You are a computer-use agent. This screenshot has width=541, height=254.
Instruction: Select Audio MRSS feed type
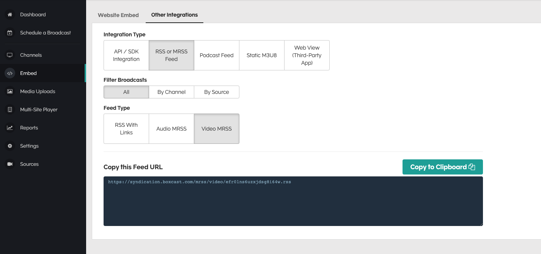tap(171, 129)
